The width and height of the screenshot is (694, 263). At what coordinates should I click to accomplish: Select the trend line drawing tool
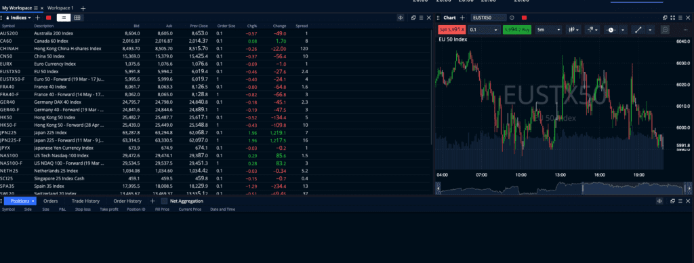click(x=638, y=30)
